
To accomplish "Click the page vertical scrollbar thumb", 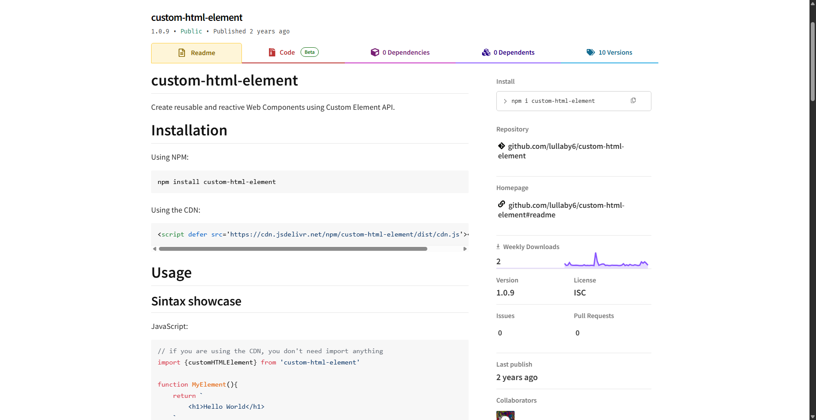I will click(x=813, y=62).
